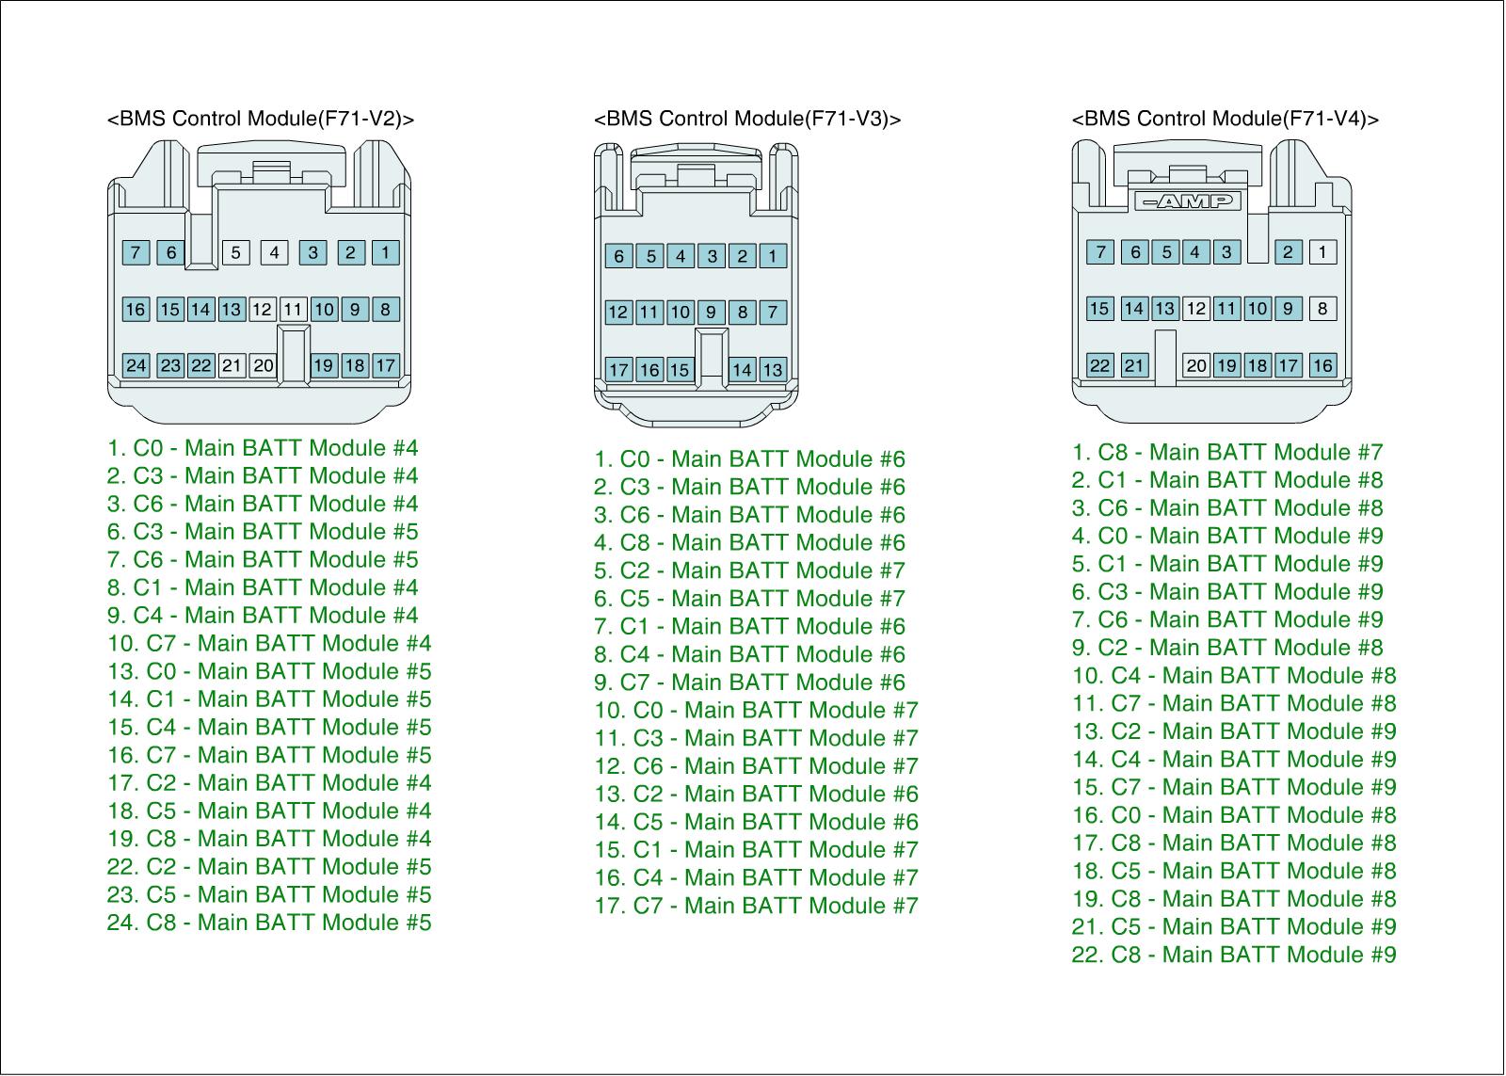Screen dimensions: 1506x1076
Task: Click the BMS Control Module(F71-V3) heading
Action: [747, 119]
